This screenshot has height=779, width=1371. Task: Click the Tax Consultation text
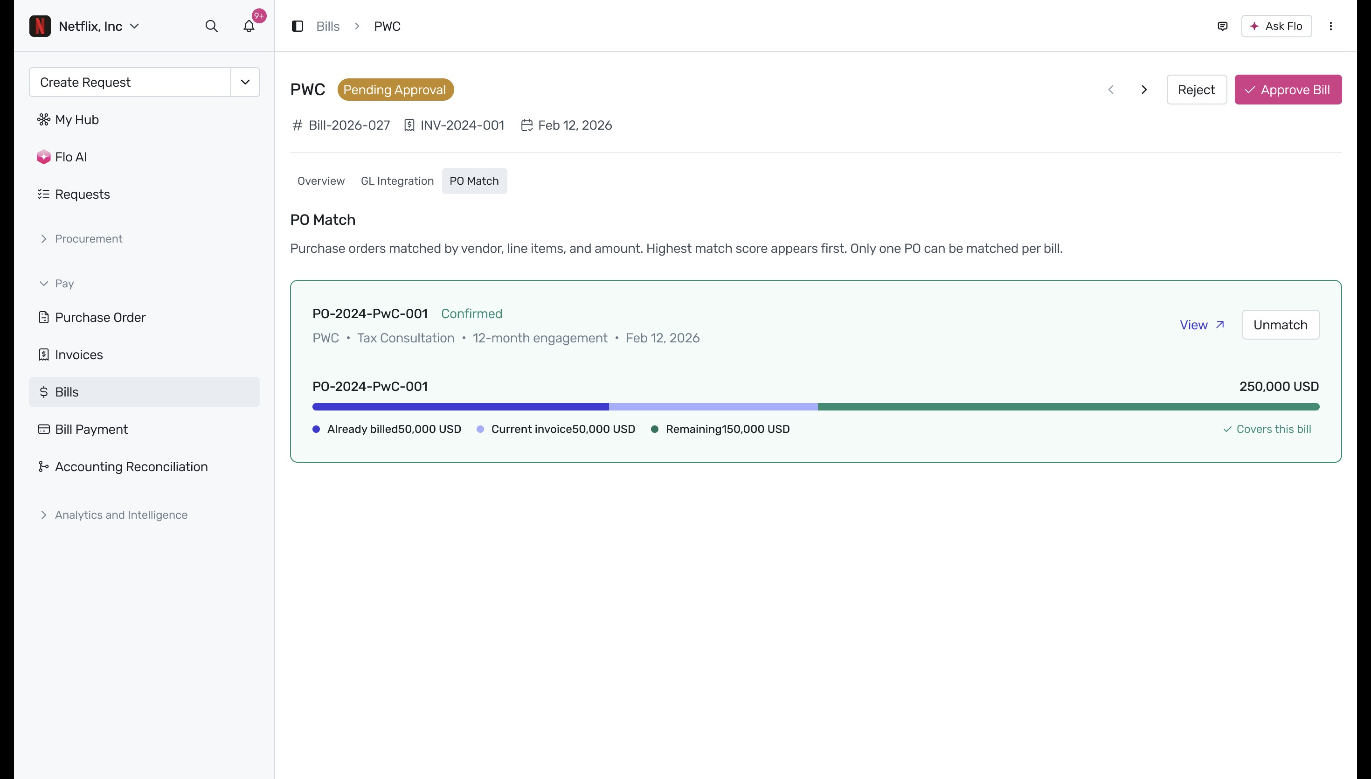(x=406, y=338)
